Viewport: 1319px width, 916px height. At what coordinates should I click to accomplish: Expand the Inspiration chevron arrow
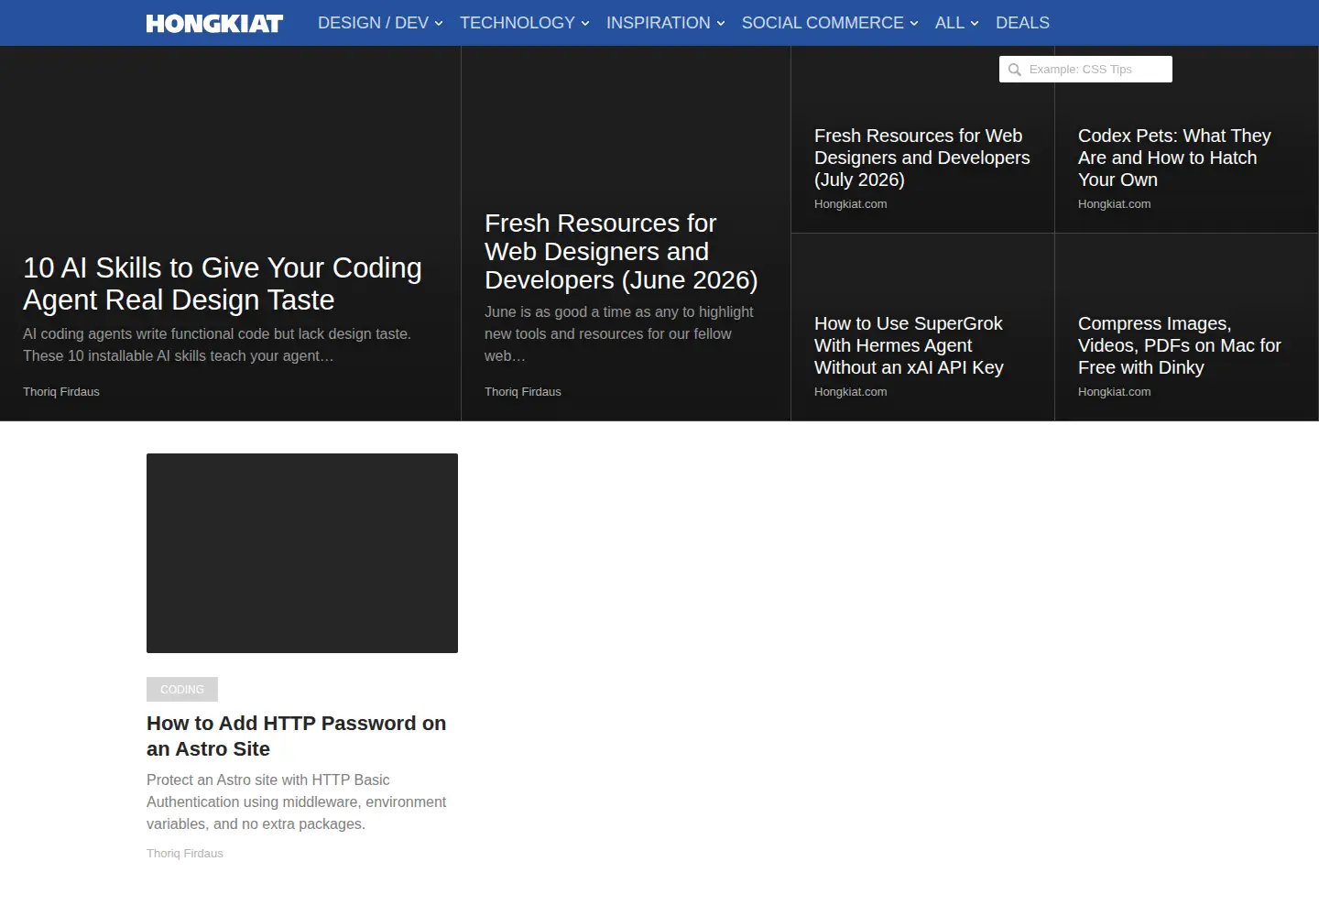coord(721,24)
